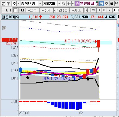
Task: Click the crosshair move cursor icon
Action: [88, 10]
